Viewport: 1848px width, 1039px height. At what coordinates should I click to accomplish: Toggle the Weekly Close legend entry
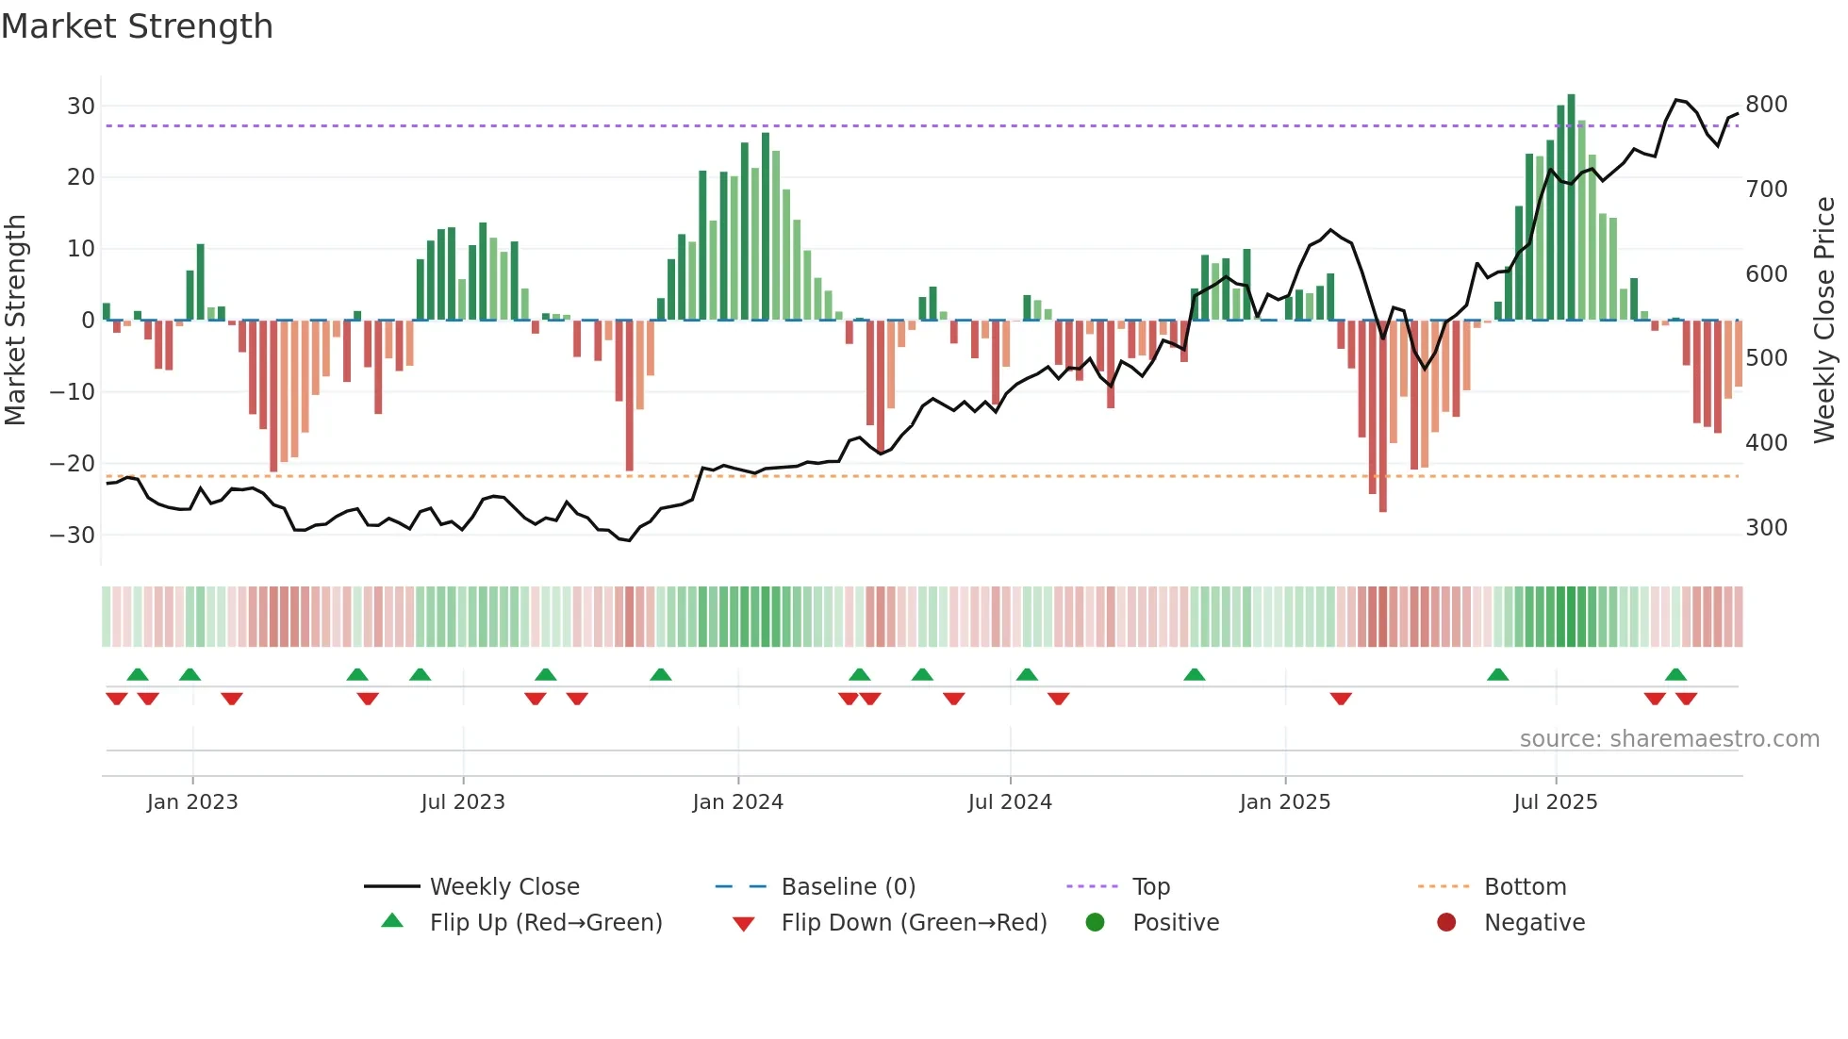pos(503,886)
